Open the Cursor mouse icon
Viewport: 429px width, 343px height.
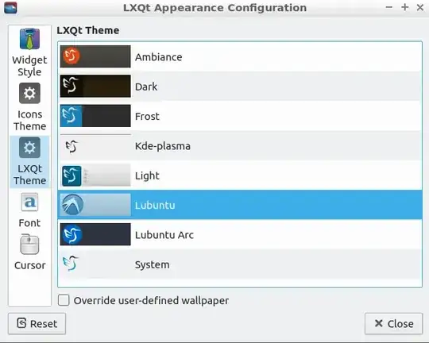point(29,245)
